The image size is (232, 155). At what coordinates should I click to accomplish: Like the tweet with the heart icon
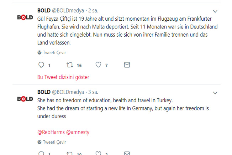pos(99,65)
